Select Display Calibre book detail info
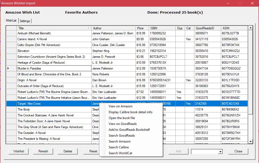 point(131,112)
